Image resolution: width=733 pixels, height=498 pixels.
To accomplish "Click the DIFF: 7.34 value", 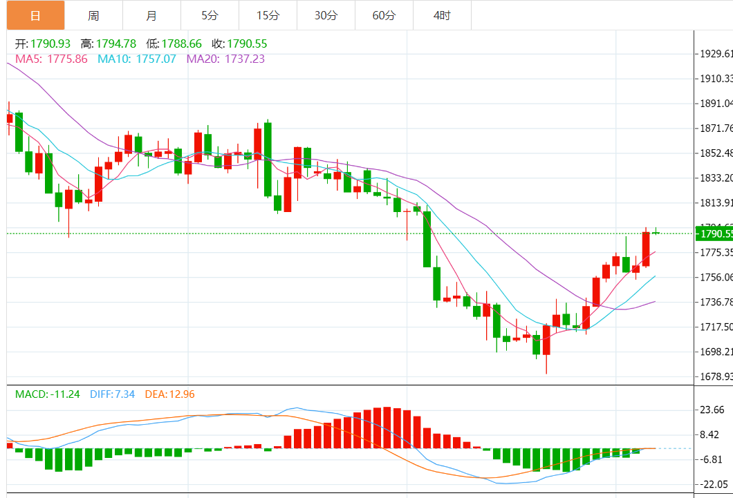I will 112,394.
